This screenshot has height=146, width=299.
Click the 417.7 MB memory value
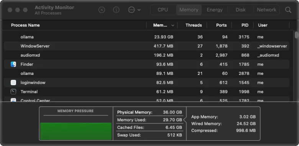[163, 46]
